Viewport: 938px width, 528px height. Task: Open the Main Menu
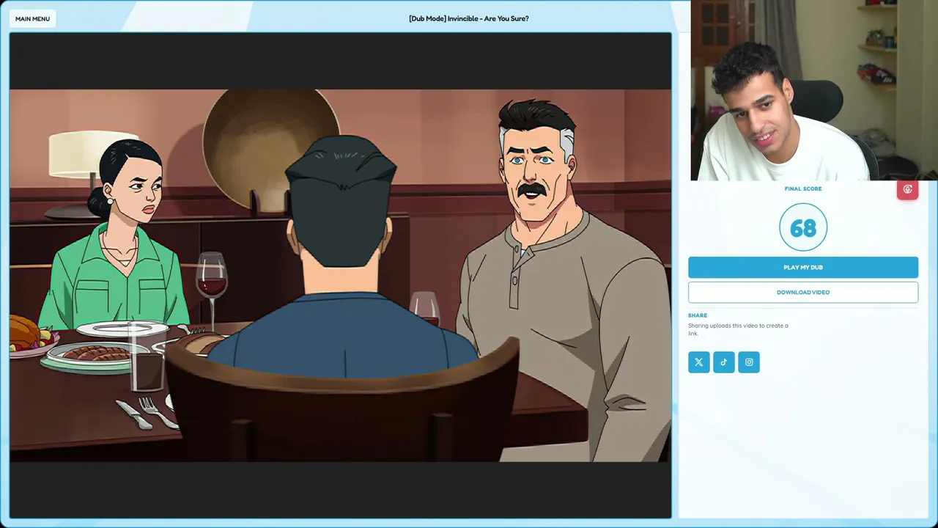pos(32,19)
